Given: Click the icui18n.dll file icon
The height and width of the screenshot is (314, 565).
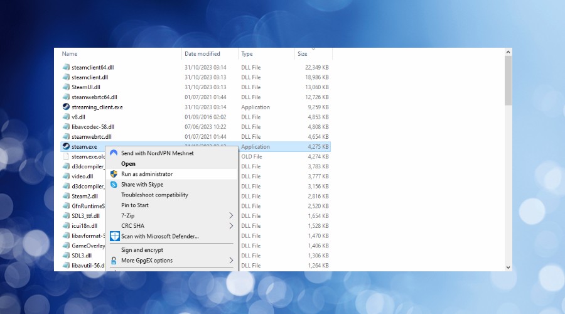Looking at the screenshot, I should click(66, 225).
